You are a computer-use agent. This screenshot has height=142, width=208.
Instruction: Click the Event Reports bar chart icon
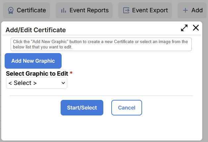[63, 10]
